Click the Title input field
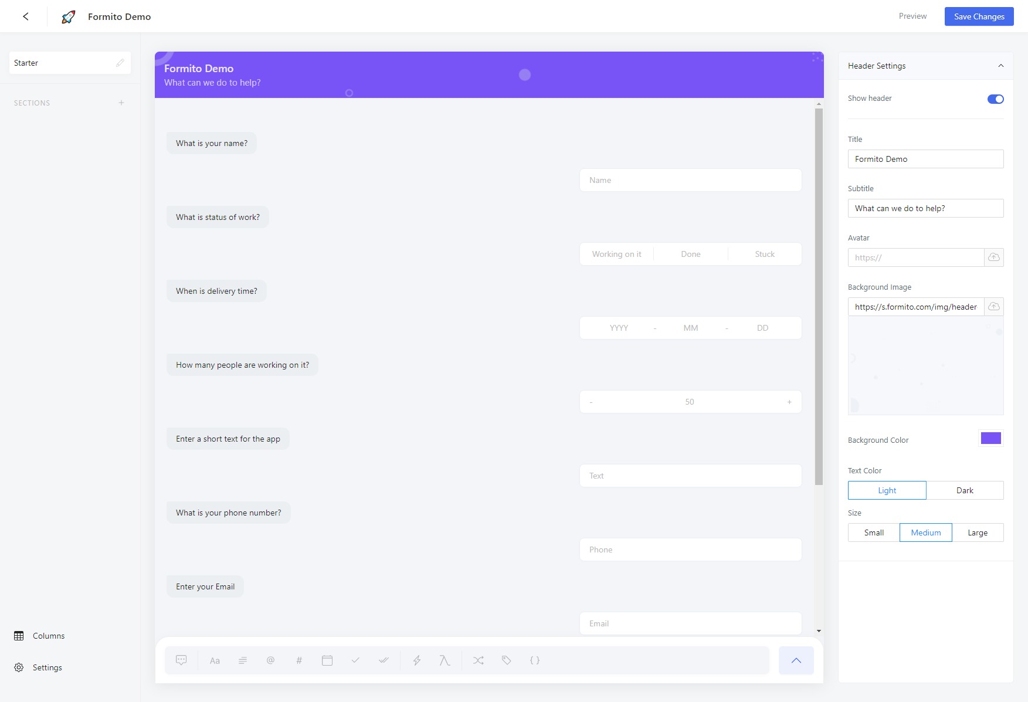The width and height of the screenshot is (1028, 702). (925, 159)
